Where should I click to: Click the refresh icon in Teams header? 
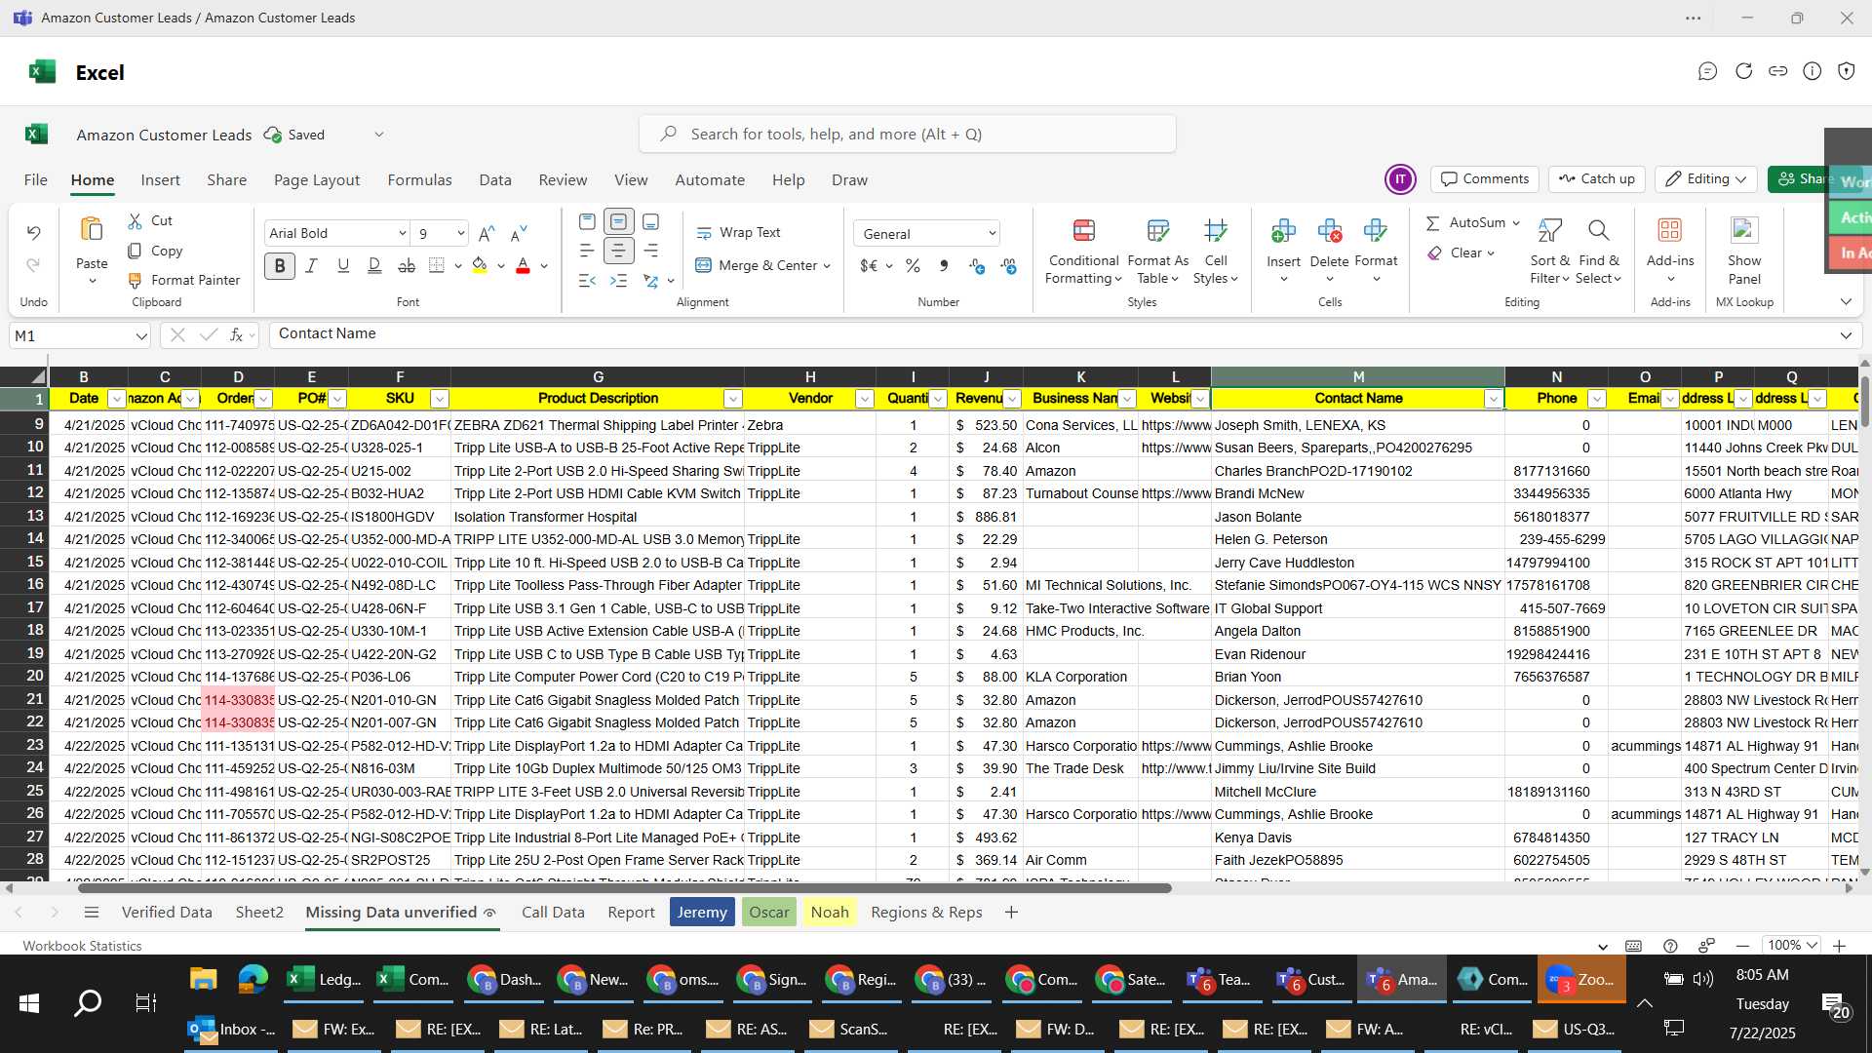point(1743,71)
